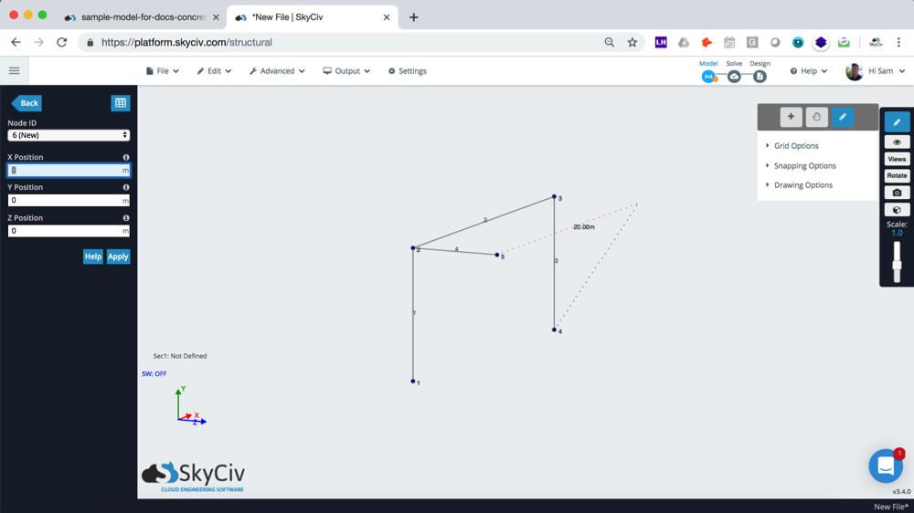
Task: Click the Sec1: Not Defined label
Action: 179,356
